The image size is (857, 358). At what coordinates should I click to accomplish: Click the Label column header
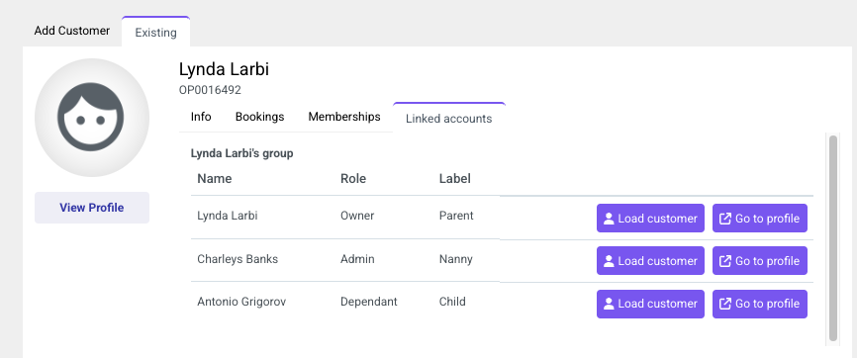[455, 179]
